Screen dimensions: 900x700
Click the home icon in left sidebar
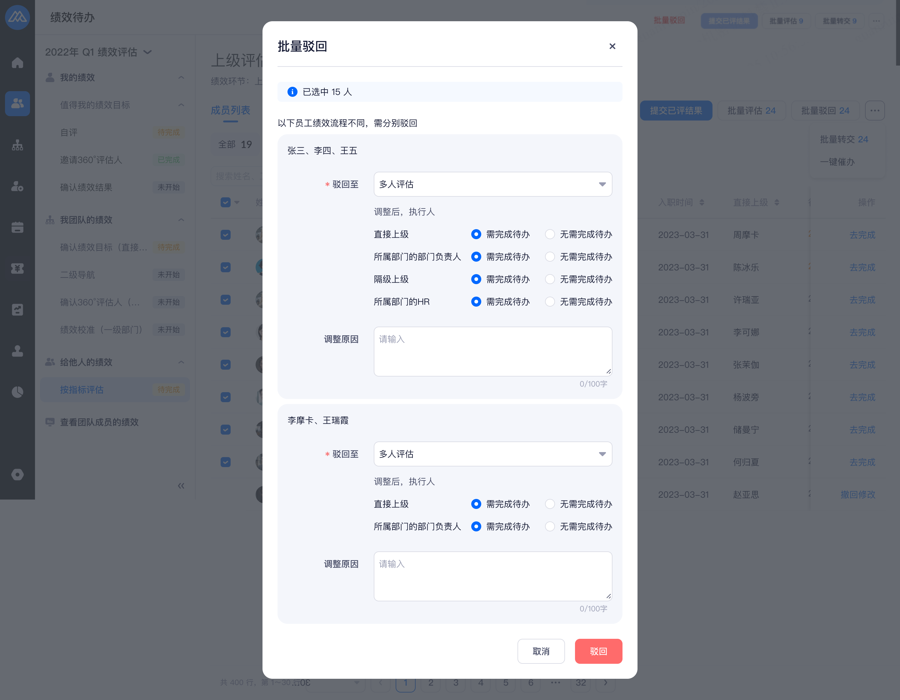[17, 62]
